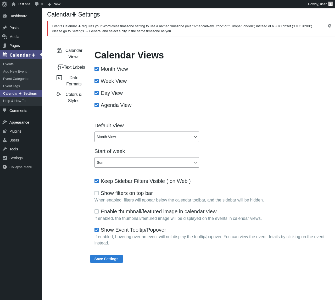Open Event Tags submenu item
The height and width of the screenshot is (300, 335).
click(21, 86)
